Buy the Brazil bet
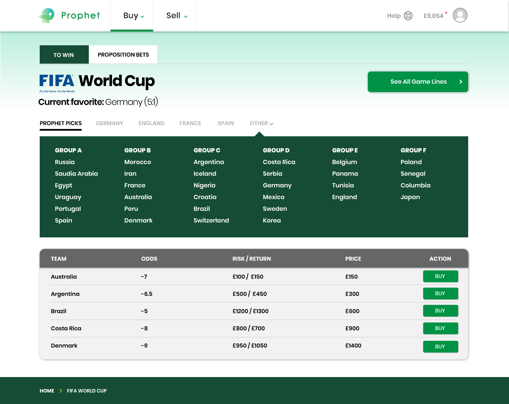 [x=440, y=311]
